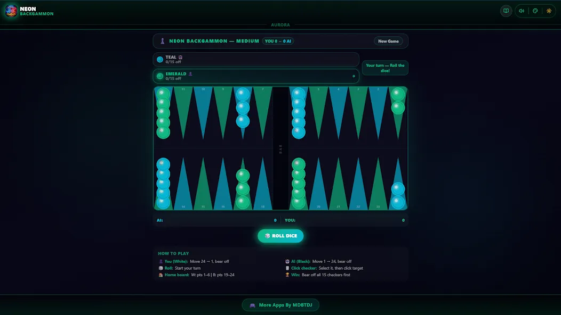Click the person icon beside 'You (White)'
This screenshot has width=561, height=315.
tap(161, 261)
